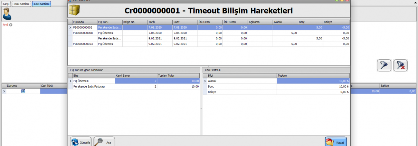The height and width of the screenshot is (146, 418).
Task: Sort by İsk.Tutarı column header
Action: tap(235, 22)
